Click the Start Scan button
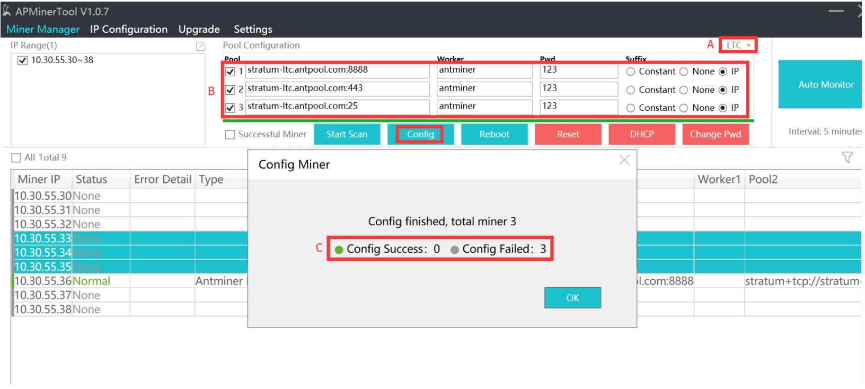The height and width of the screenshot is (389, 865). pos(347,134)
